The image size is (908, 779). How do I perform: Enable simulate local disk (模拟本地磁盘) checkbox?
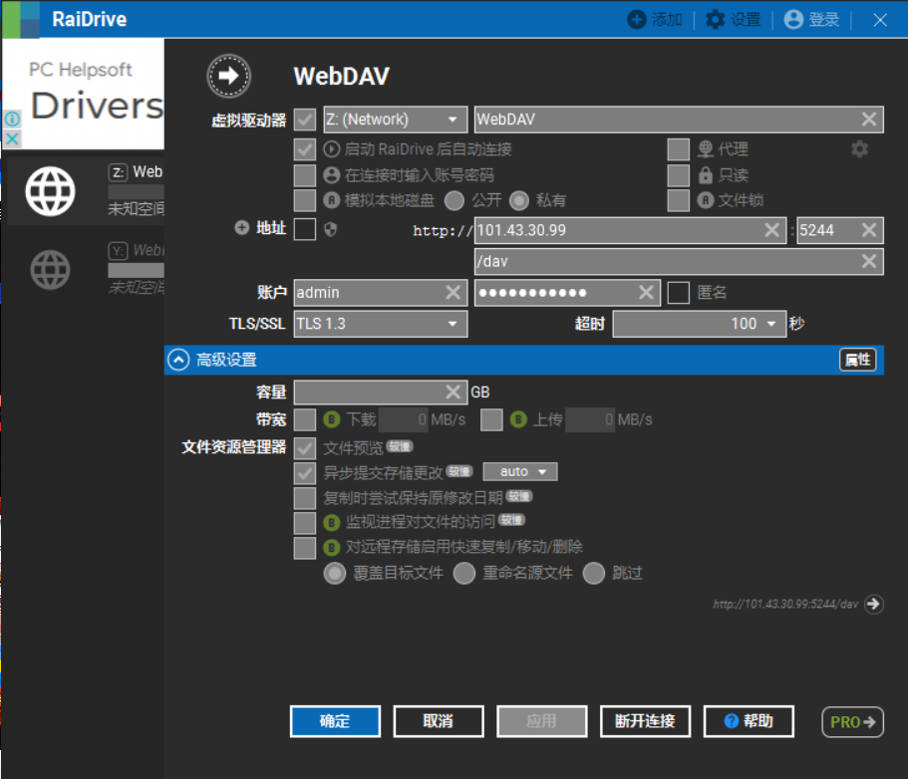(305, 200)
